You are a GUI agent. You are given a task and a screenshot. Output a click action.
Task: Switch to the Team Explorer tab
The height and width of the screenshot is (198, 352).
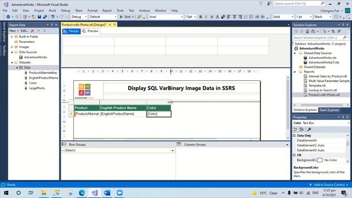pyautogui.click(x=329, y=110)
